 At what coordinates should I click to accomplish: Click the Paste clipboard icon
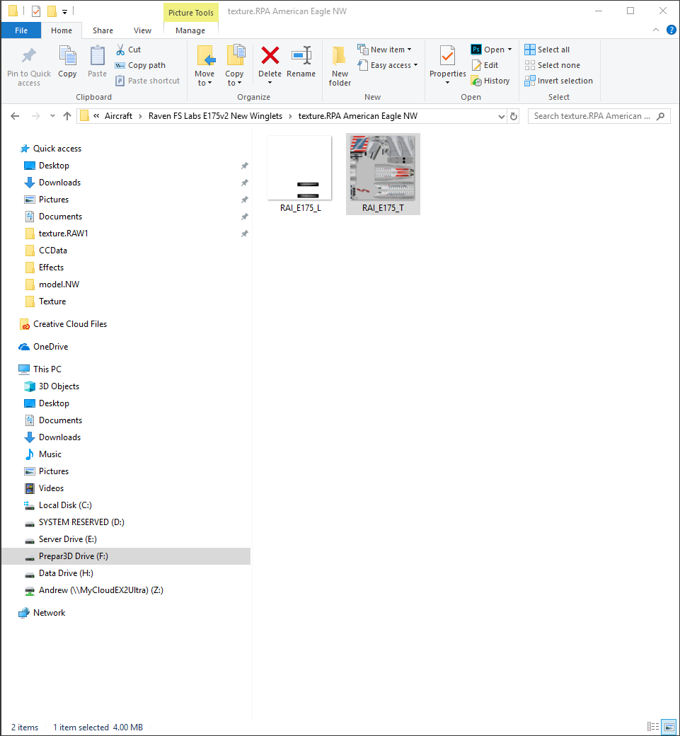[97, 56]
